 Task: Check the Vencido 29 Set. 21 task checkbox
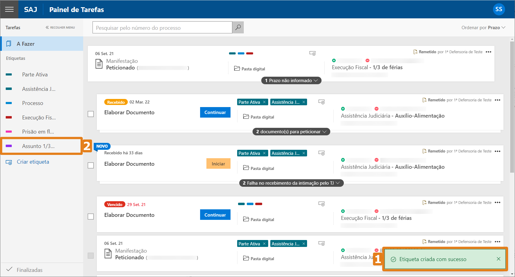tap(91, 217)
